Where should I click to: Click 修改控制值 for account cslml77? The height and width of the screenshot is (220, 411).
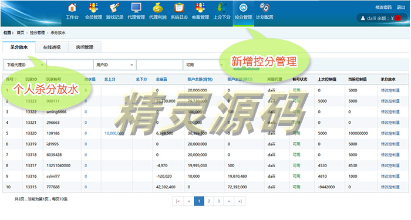click(390, 176)
